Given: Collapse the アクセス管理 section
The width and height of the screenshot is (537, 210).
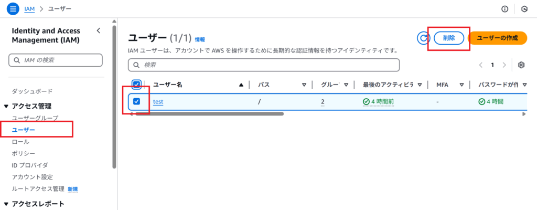Looking at the screenshot, I should click(x=6, y=107).
